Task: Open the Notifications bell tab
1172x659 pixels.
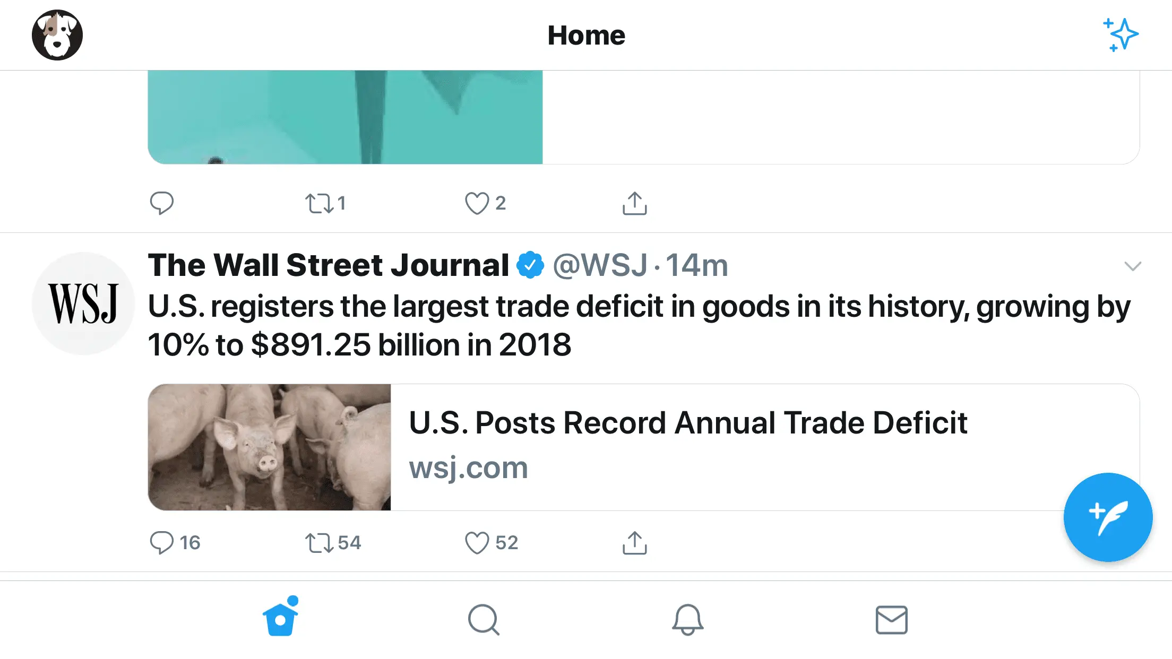Action: tap(687, 619)
